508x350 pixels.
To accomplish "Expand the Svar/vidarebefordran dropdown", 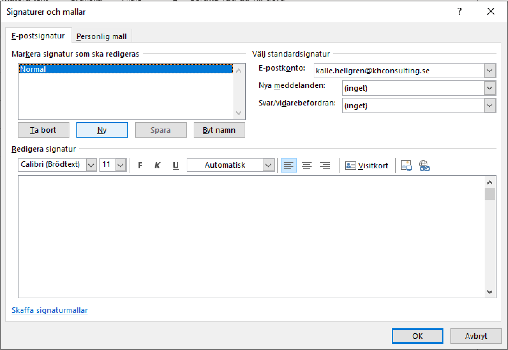I will [x=490, y=105].
